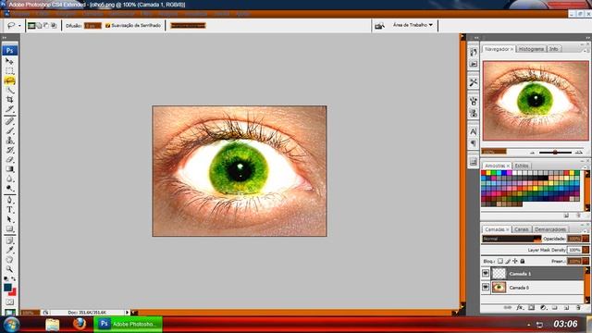
Task: Select the Gradient tool
Action: point(9,168)
